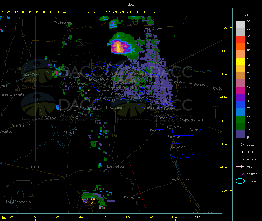Click the Nihuil map label
This screenshot has height=221, width=262.
coord(69,132)
